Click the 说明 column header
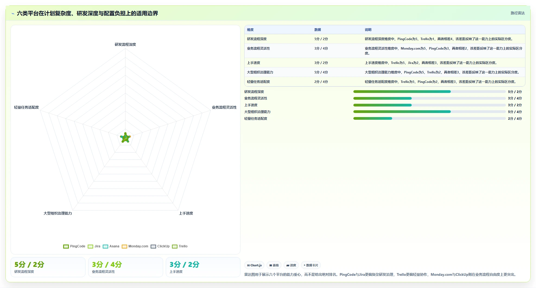The width and height of the screenshot is (536, 288). (x=368, y=30)
